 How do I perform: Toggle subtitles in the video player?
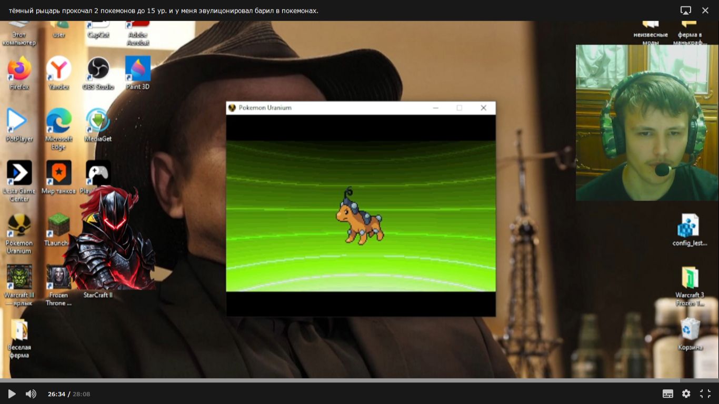(x=668, y=394)
